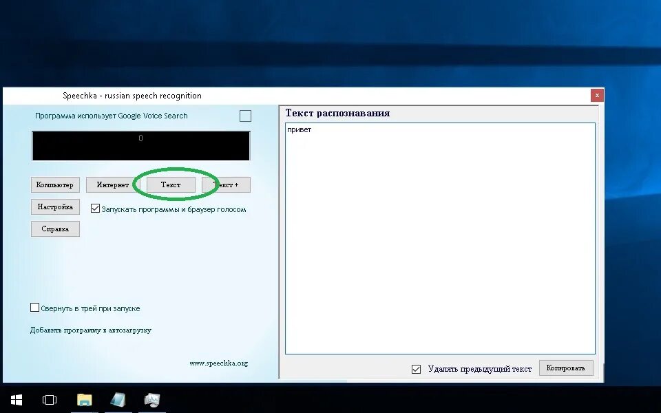The width and height of the screenshot is (661, 413).
Task: Open Task View from the taskbar
Action: [x=50, y=399]
